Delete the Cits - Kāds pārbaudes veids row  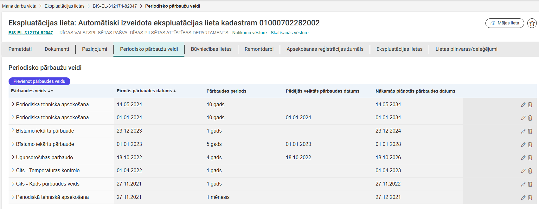click(x=530, y=184)
